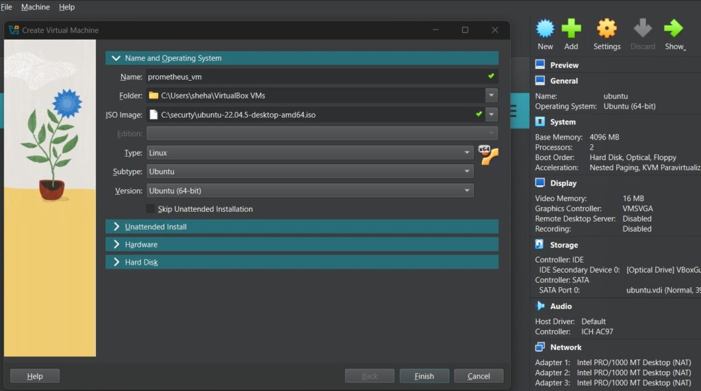Open the Help menu
The width and height of the screenshot is (701, 391).
tap(66, 7)
